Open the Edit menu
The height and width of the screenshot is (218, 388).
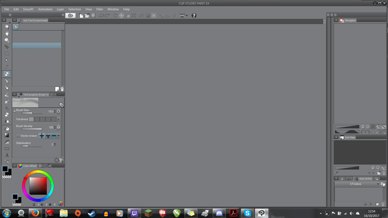click(16, 9)
